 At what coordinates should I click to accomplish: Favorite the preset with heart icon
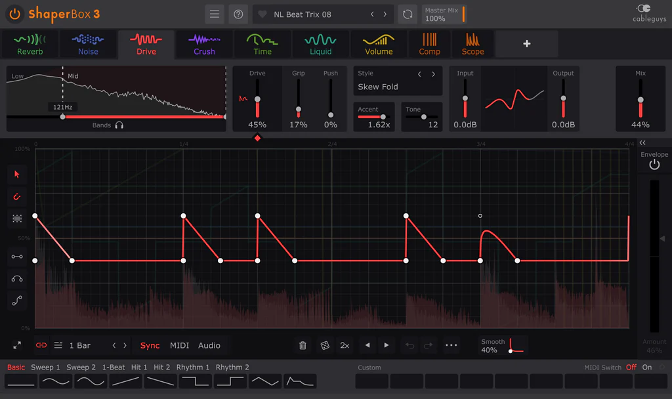pyautogui.click(x=262, y=14)
